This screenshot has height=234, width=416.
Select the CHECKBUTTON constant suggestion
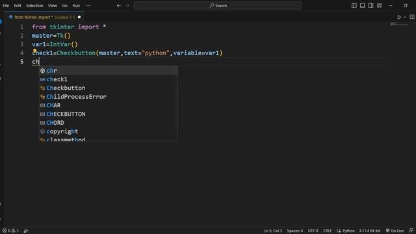(109, 114)
